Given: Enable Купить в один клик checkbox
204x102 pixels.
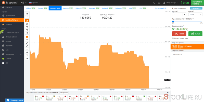Looking at the screenshot, I should pyautogui.click(x=173, y=38).
